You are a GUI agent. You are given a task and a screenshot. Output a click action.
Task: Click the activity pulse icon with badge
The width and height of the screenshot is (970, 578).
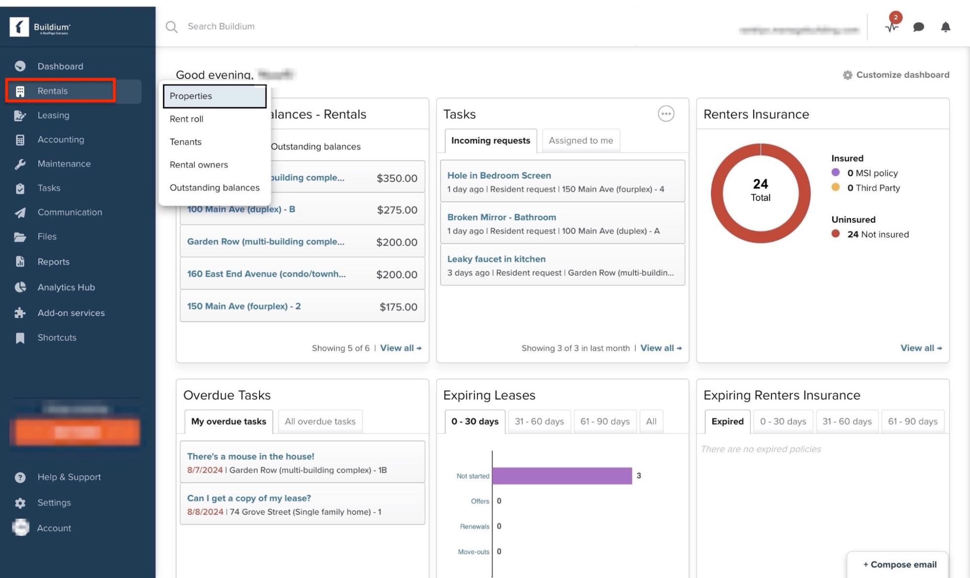click(891, 27)
